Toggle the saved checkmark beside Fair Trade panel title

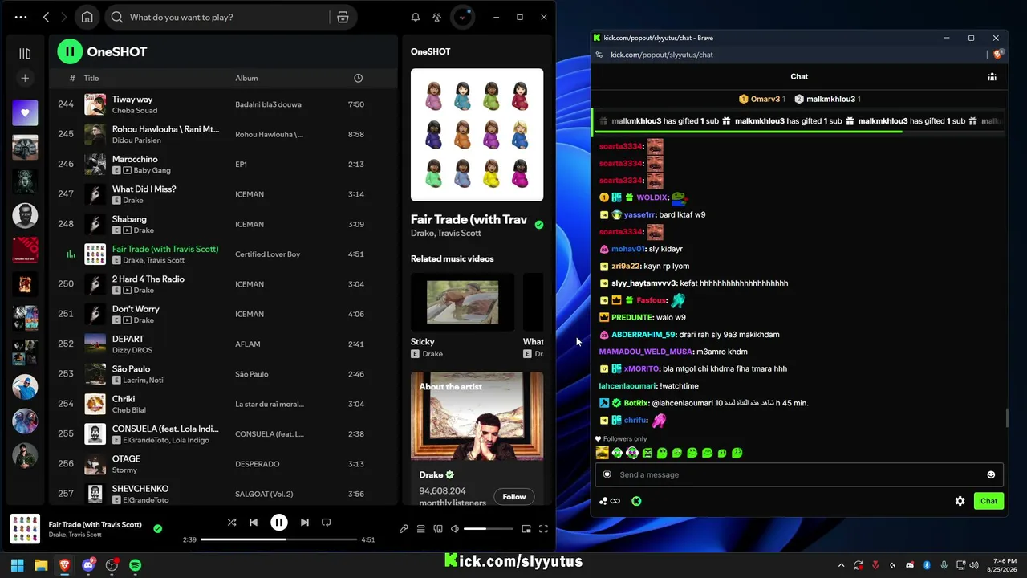point(539,225)
